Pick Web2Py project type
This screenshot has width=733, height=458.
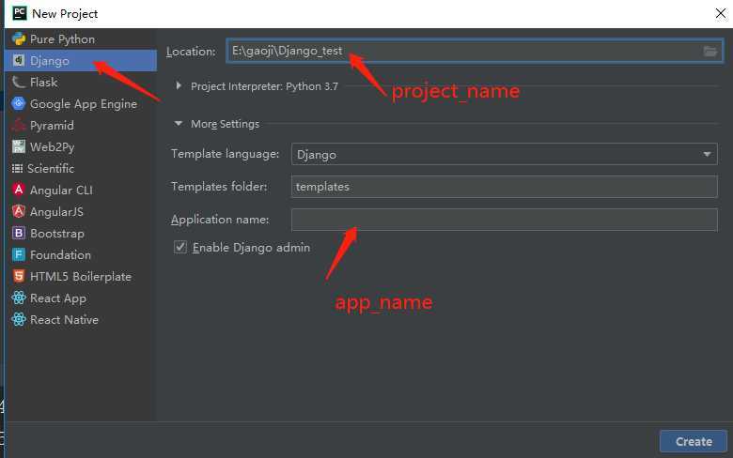(x=81, y=146)
